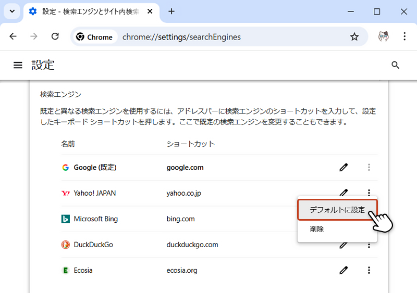Click the bing.com shortcut text
417x293 pixels.
tap(180, 219)
